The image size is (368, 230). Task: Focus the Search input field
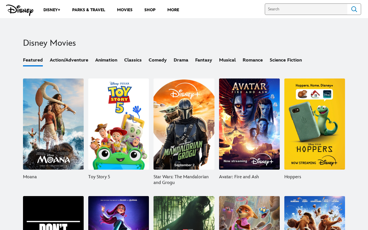coord(306,9)
